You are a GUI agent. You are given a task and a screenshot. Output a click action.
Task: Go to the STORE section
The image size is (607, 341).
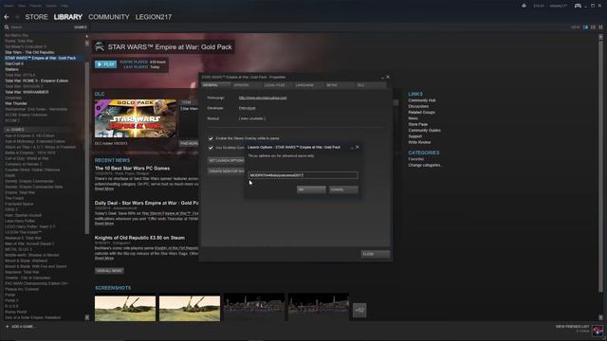pos(36,17)
